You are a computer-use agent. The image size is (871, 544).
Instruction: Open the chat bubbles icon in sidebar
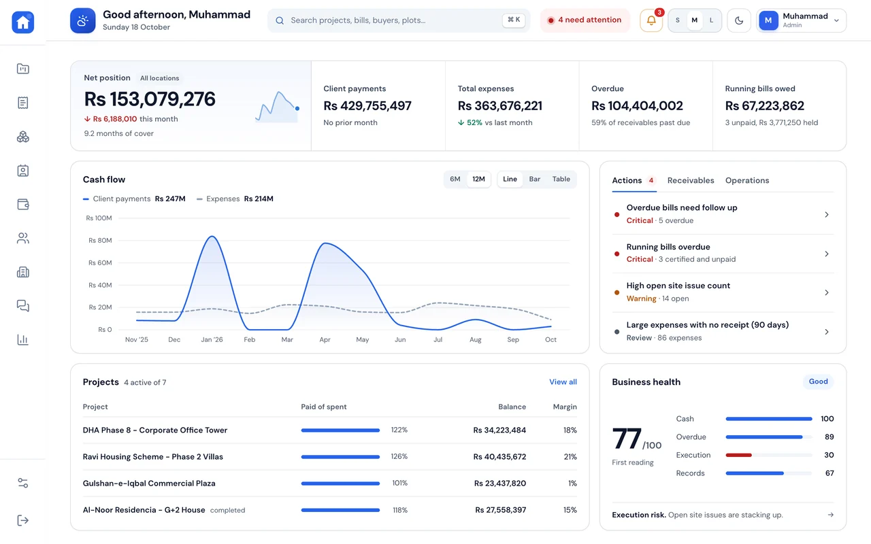point(23,306)
